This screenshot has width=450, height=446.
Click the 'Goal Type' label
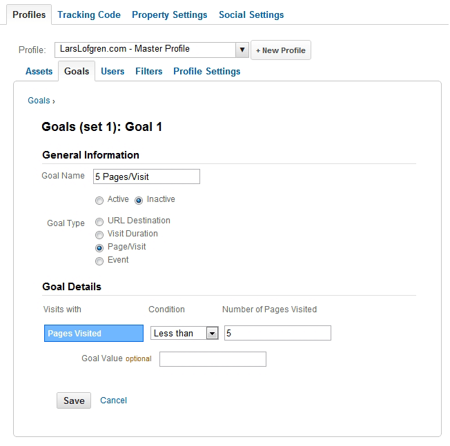(66, 223)
